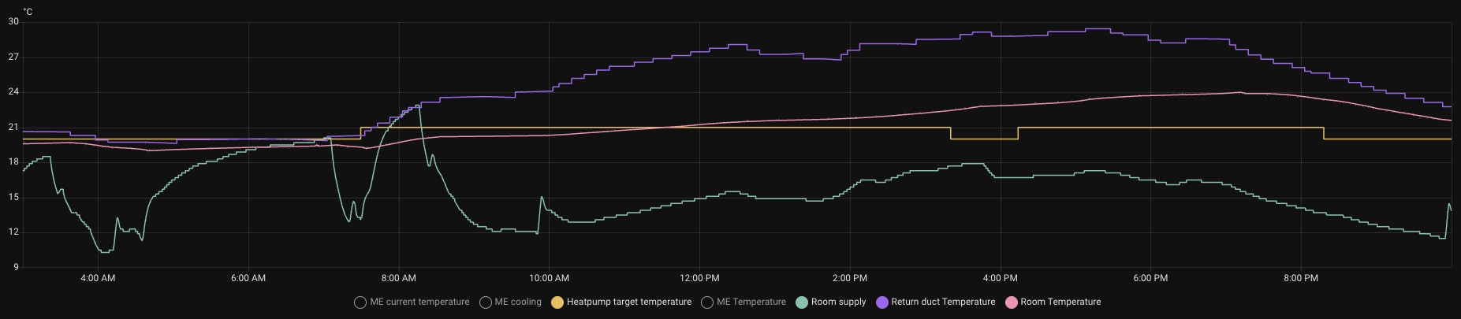Click the pink Room Temperature legend dot
This screenshot has height=319, width=1461.
point(1012,302)
